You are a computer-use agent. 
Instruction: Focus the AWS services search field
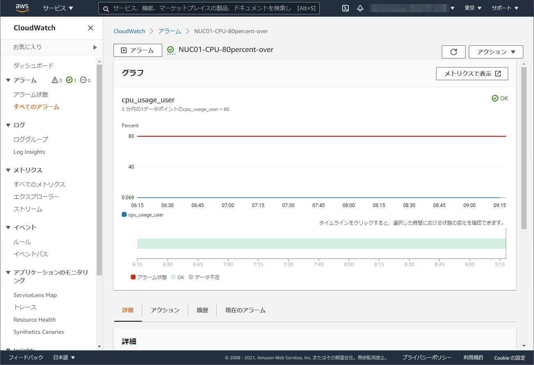(x=209, y=8)
